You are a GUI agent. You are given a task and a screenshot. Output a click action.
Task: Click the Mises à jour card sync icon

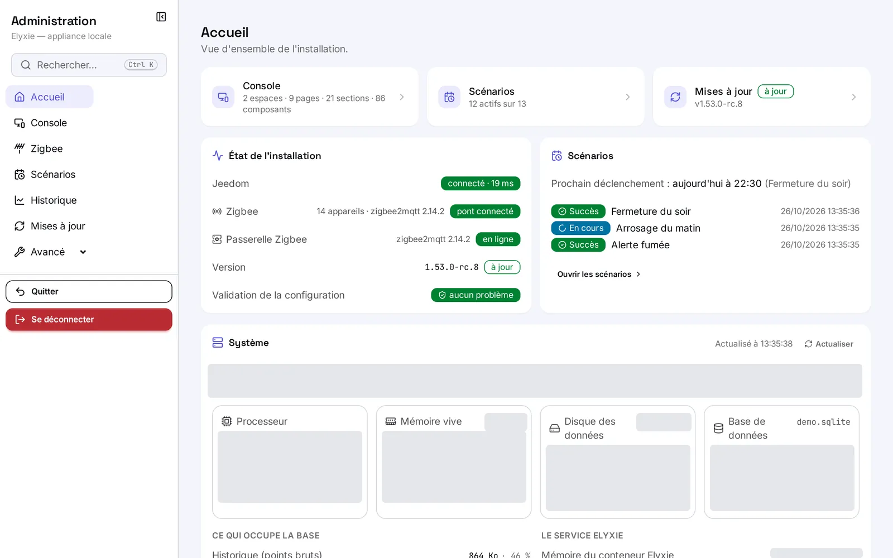[675, 97]
